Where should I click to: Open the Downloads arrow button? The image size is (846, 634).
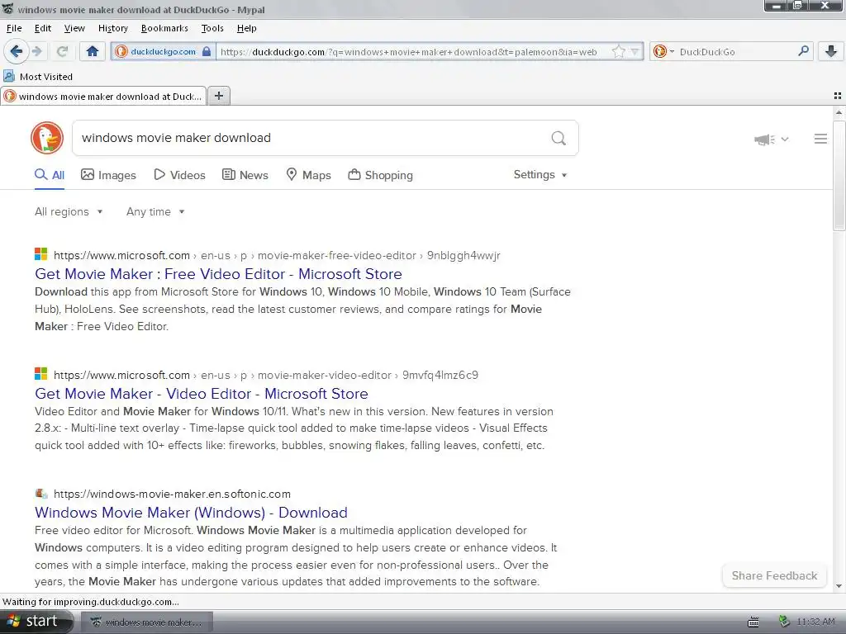(x=831, y=51)
